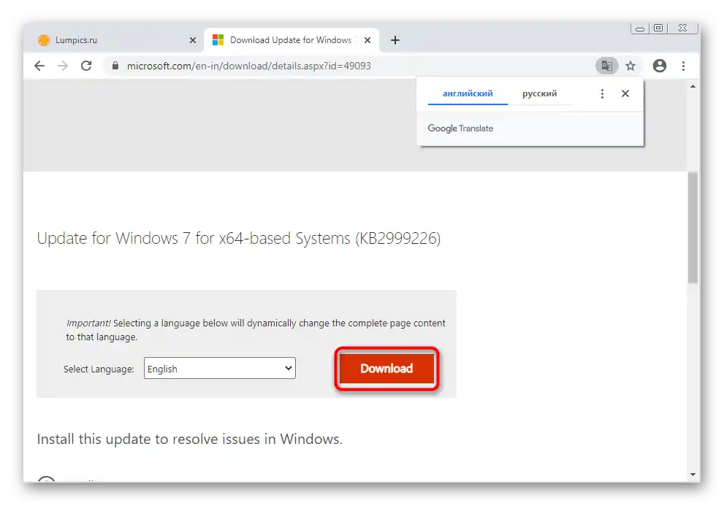The image size is (724, 506).
Task: Maximize the browser window
Action: pyautogui.click(x=658, y=28)
